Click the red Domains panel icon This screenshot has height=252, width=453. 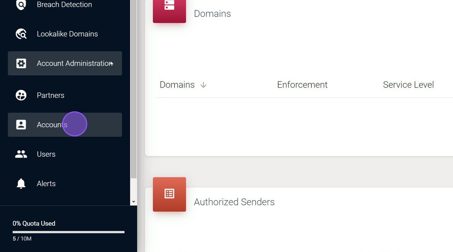click(x=169, y=11)
